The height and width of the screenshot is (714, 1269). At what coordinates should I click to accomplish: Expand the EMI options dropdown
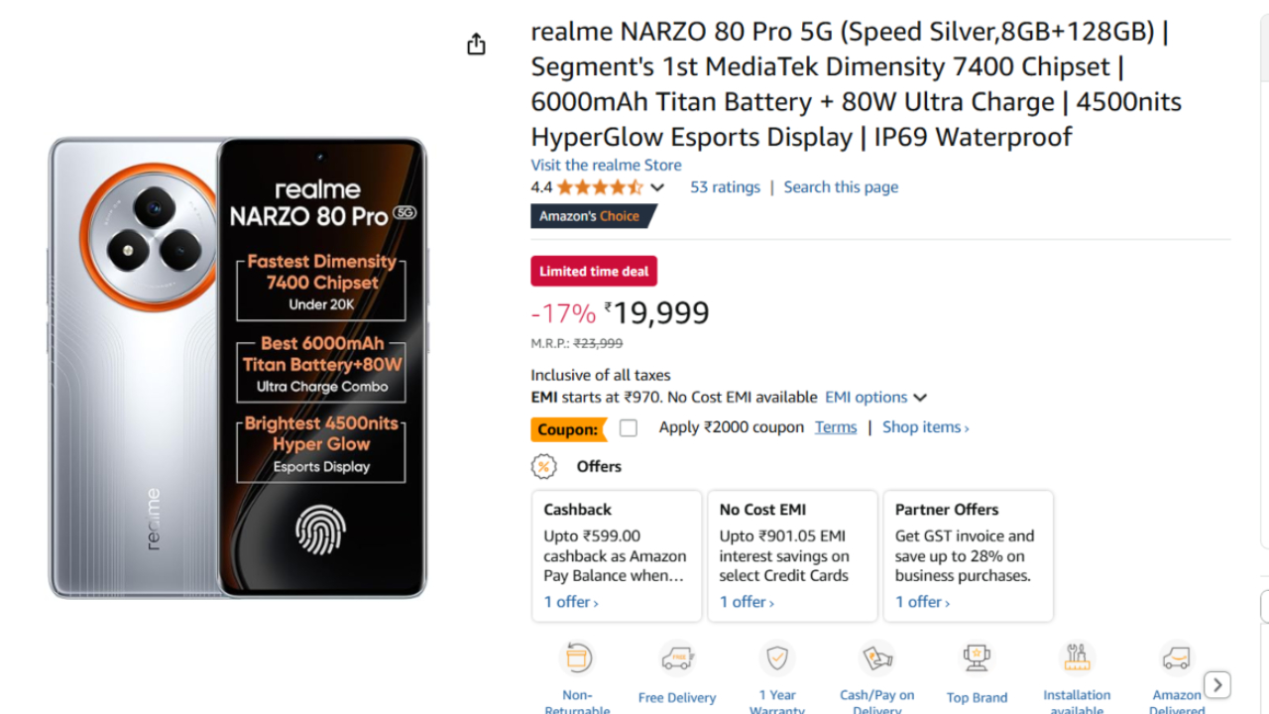point(876,398)
